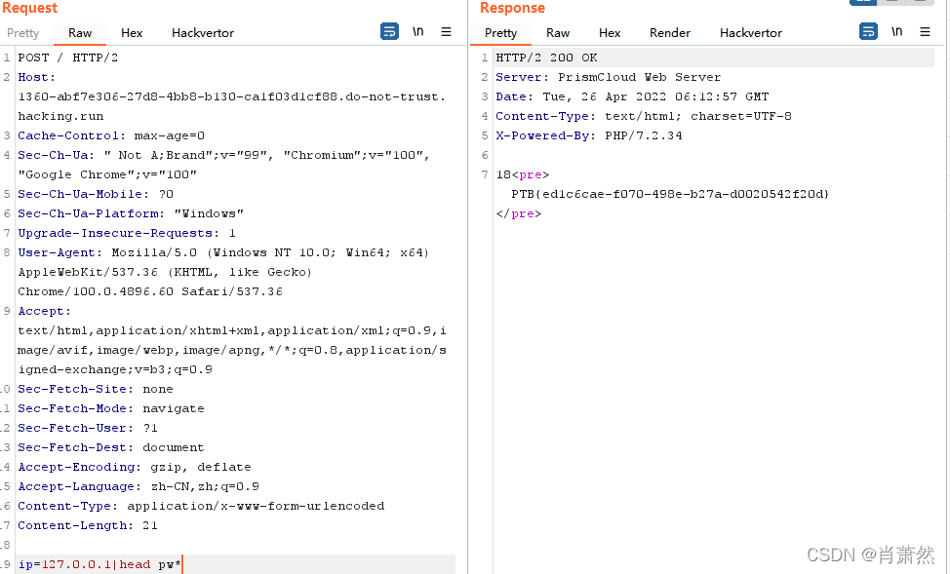Select the Request Raw tab
The height and width of the screenshot is (574, 950).
tap(80, 33)
